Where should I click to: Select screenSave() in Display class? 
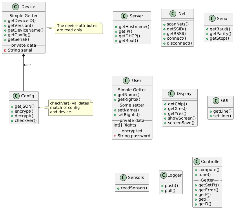coord(181,123)
